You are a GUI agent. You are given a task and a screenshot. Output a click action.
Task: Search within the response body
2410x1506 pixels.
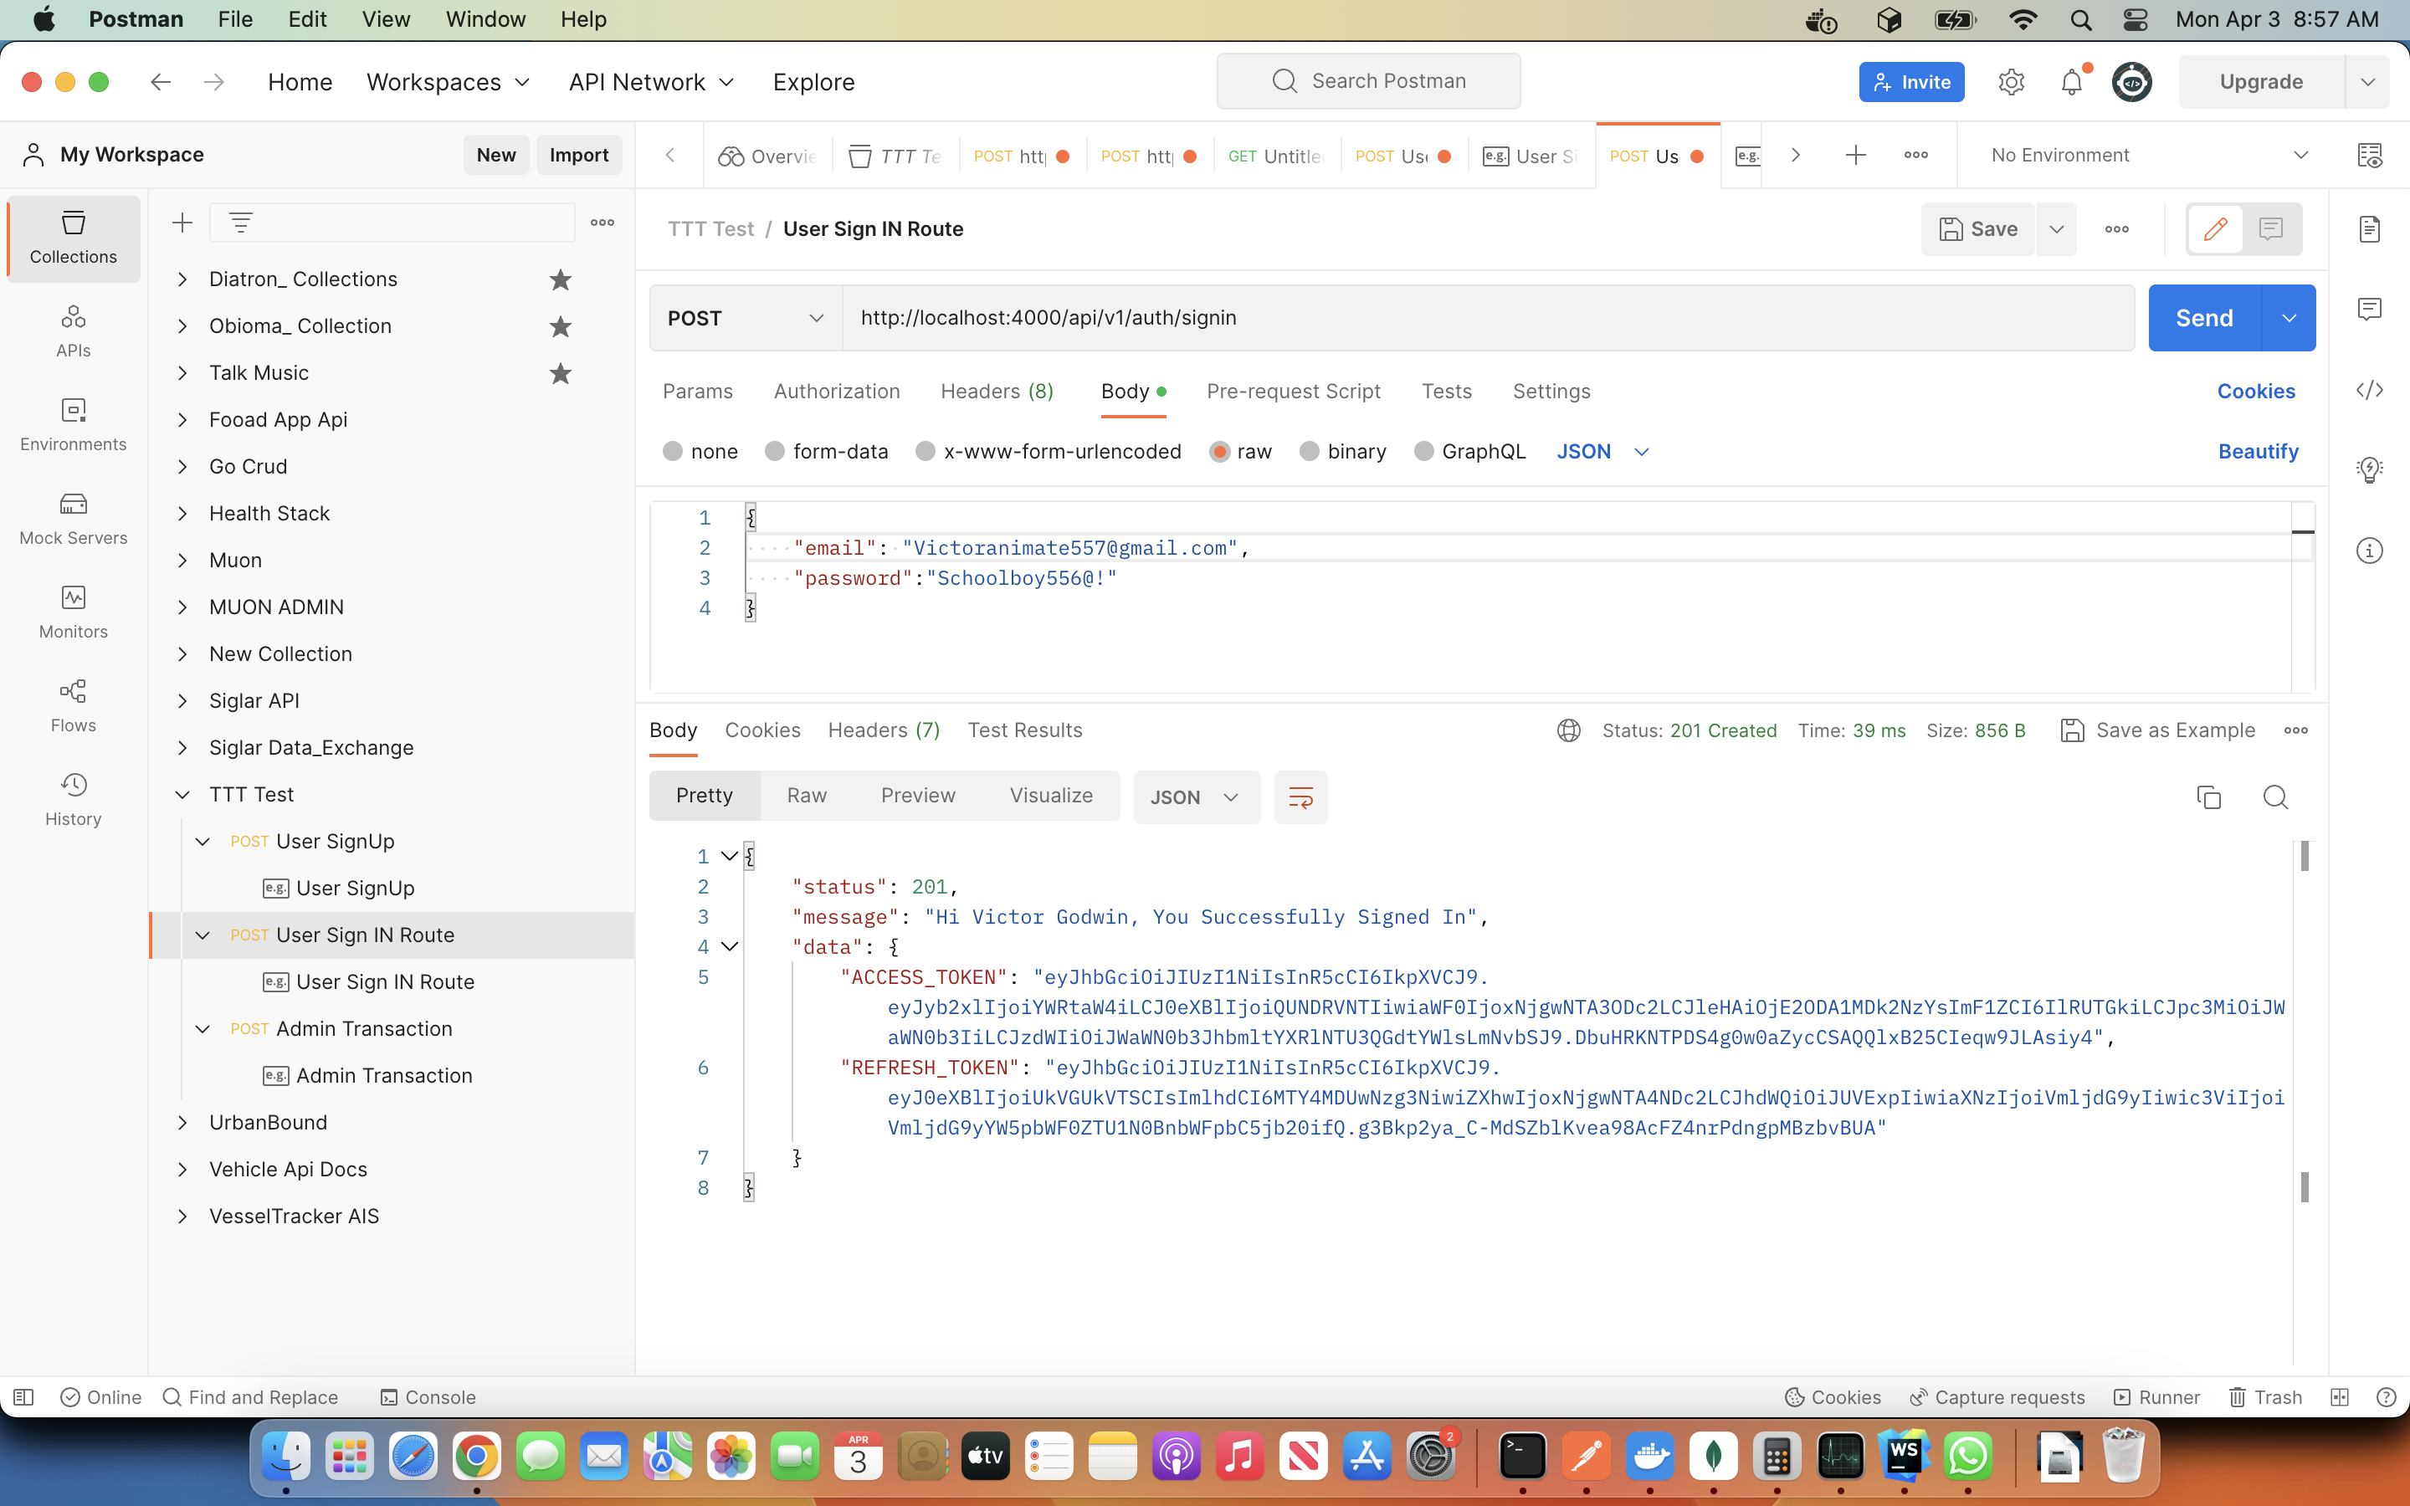(x=2275, y=797)
